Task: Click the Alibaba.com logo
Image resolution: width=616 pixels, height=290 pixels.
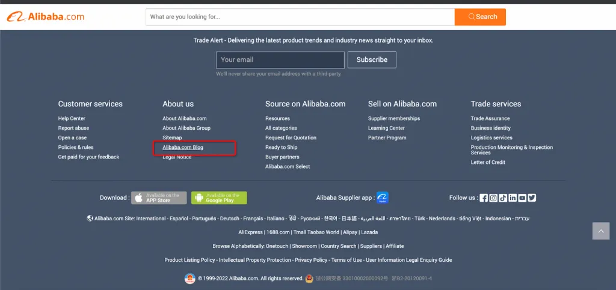Action: 46,17
